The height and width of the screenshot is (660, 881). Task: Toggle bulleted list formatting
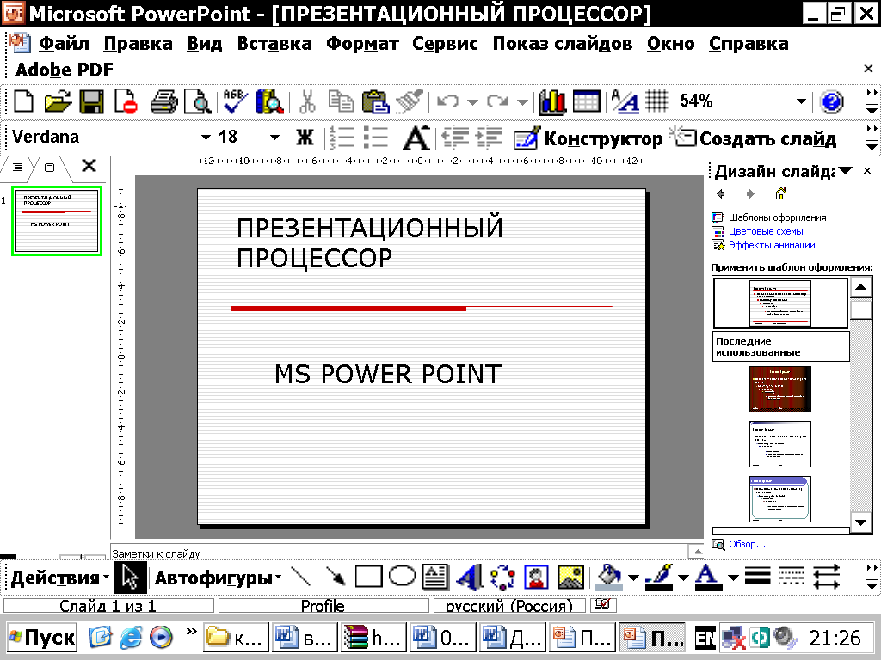(x=375, y=137)
